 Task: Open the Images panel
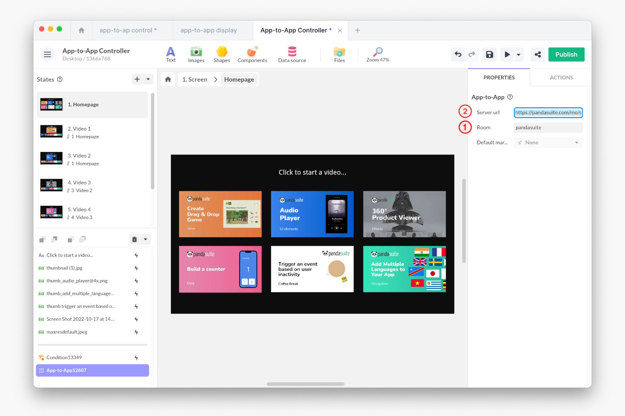click(x=196, y=54)
